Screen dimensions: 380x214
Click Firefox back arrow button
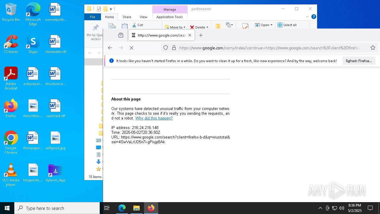click(110, 48)
